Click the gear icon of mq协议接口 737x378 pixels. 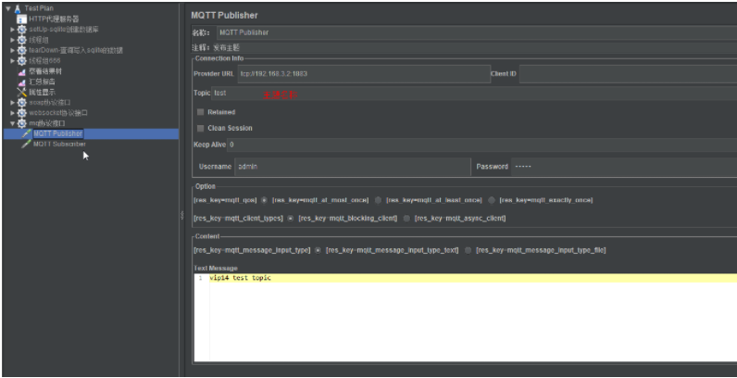pyautogui.click(x=22, y=123)
